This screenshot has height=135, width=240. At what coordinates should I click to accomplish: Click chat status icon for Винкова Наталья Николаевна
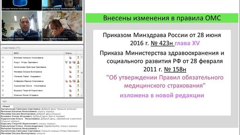point(70,58)
